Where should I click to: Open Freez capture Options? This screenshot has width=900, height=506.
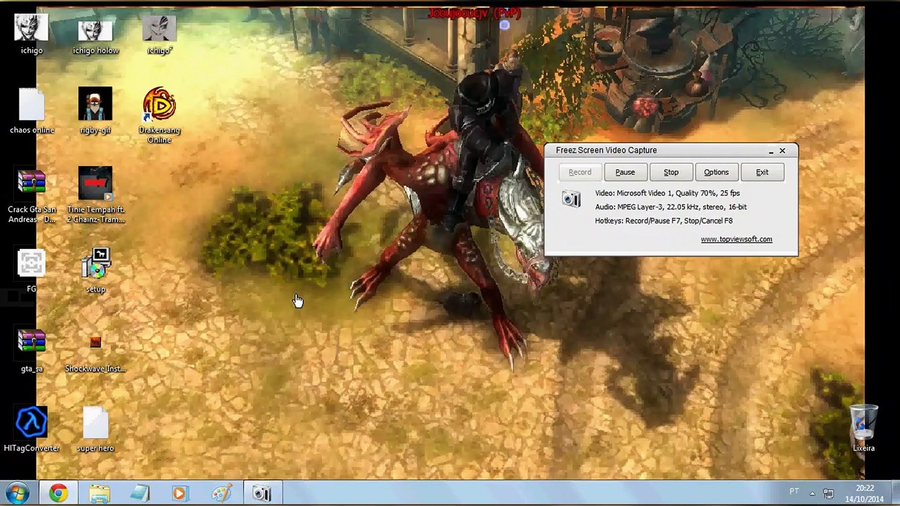[716, 172]
